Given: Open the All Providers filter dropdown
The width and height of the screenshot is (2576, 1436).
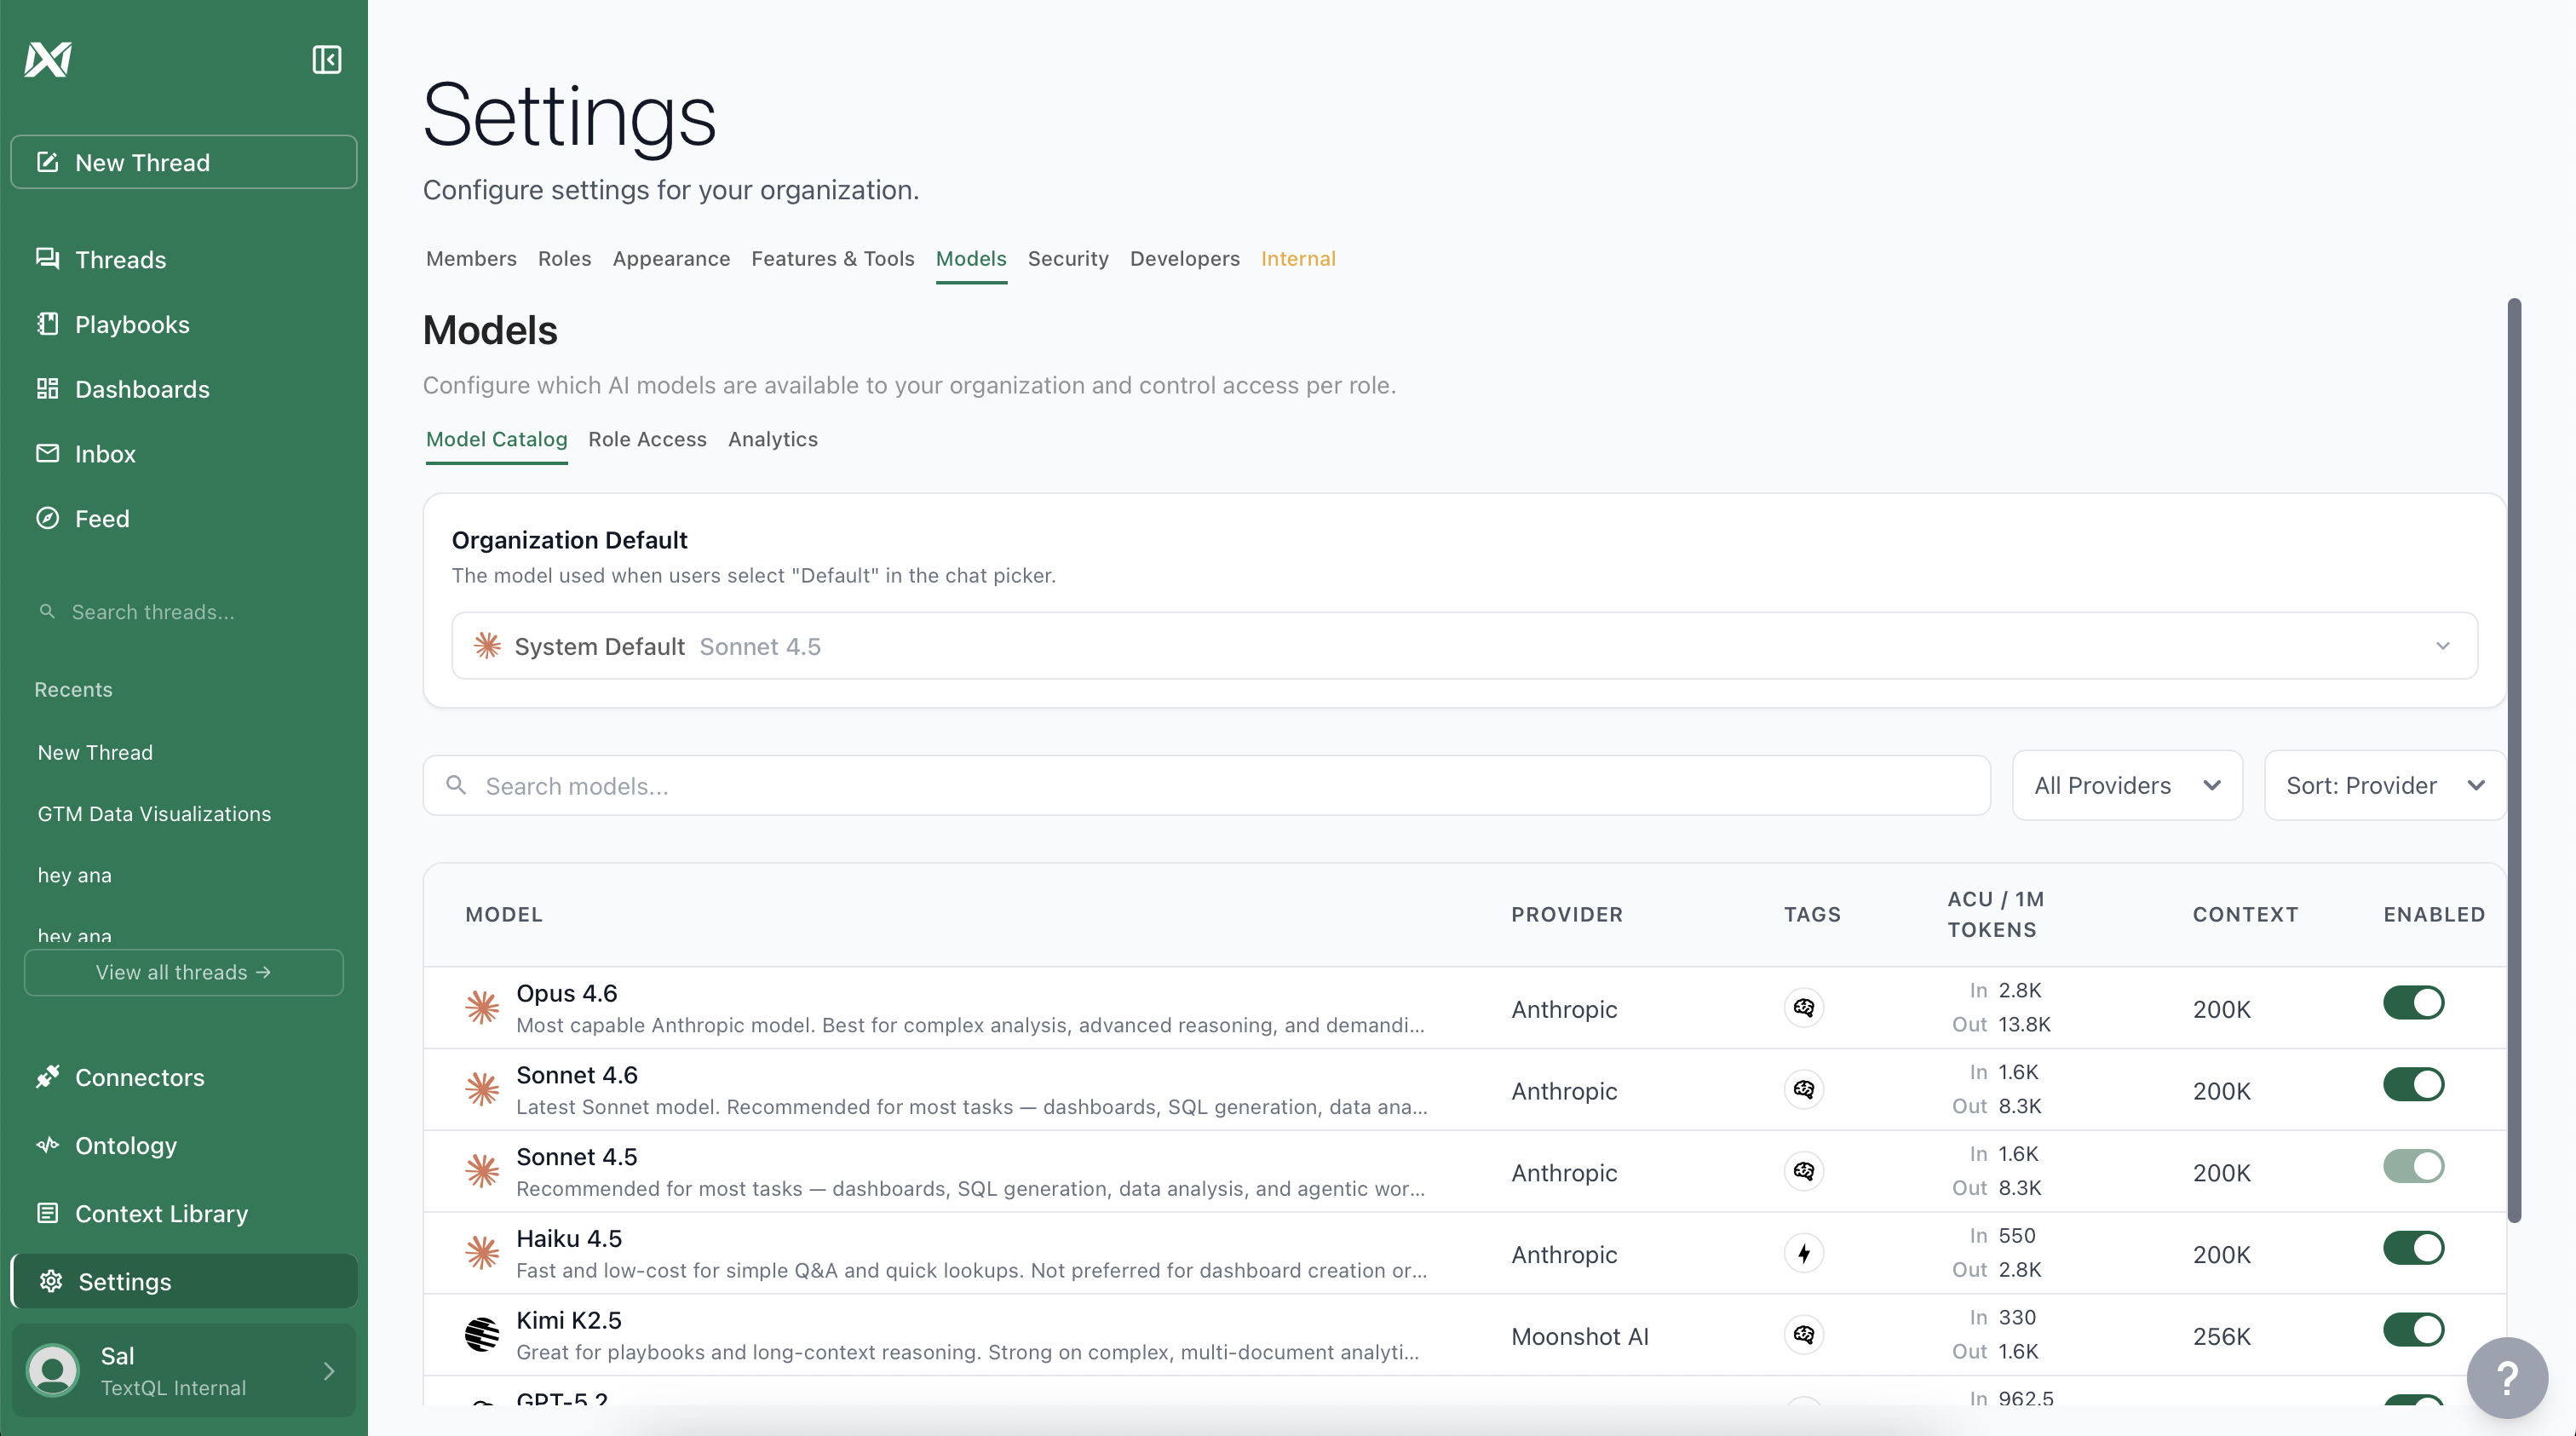Looking at the screenshot, I should click(2126, 786).
